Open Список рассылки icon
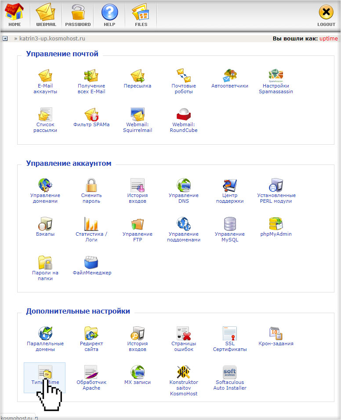The width and height of the screenshot is (341, 420). click(45, 114)
